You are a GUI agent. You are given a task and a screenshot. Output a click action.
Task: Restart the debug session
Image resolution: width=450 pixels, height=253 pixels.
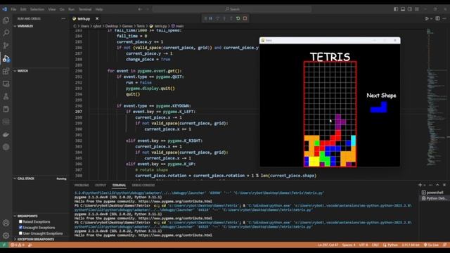tap(238, 18)
